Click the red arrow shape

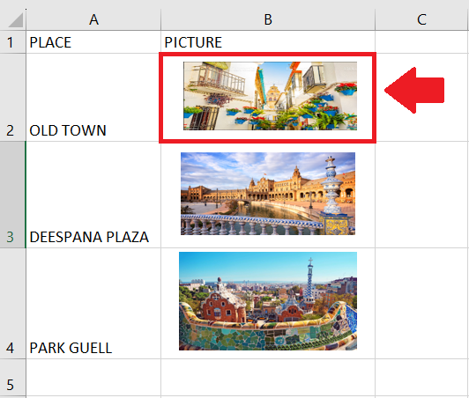[x=414, y=90]
